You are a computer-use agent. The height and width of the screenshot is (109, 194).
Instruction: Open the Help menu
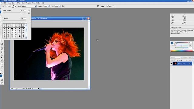tap(43, 3)
